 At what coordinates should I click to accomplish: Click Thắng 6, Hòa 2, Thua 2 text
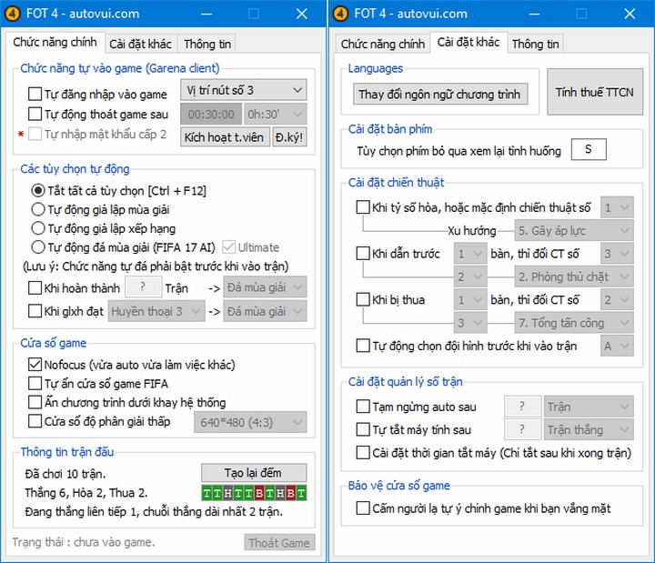[86, 493]
